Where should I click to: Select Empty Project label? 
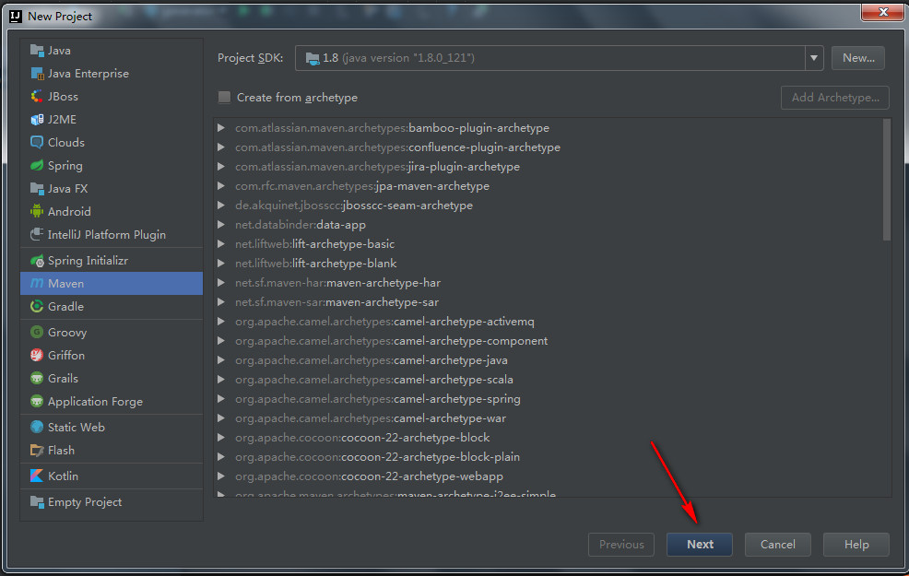click(x=85, y=502)
